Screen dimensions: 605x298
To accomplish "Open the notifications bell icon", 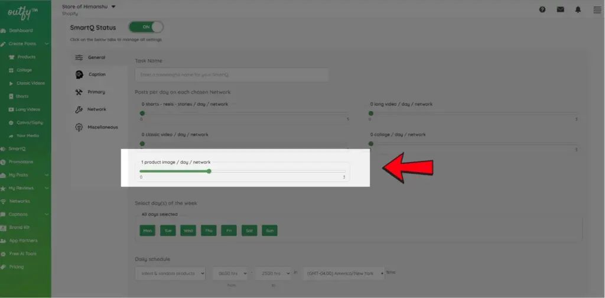I will tap(578, 9).
